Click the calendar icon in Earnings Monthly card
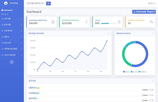The image size is (158, 102). 53,22
